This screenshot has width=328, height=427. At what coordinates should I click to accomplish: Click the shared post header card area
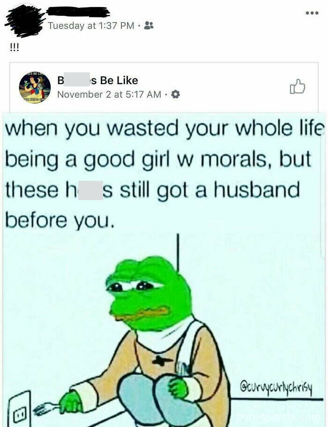164,87
